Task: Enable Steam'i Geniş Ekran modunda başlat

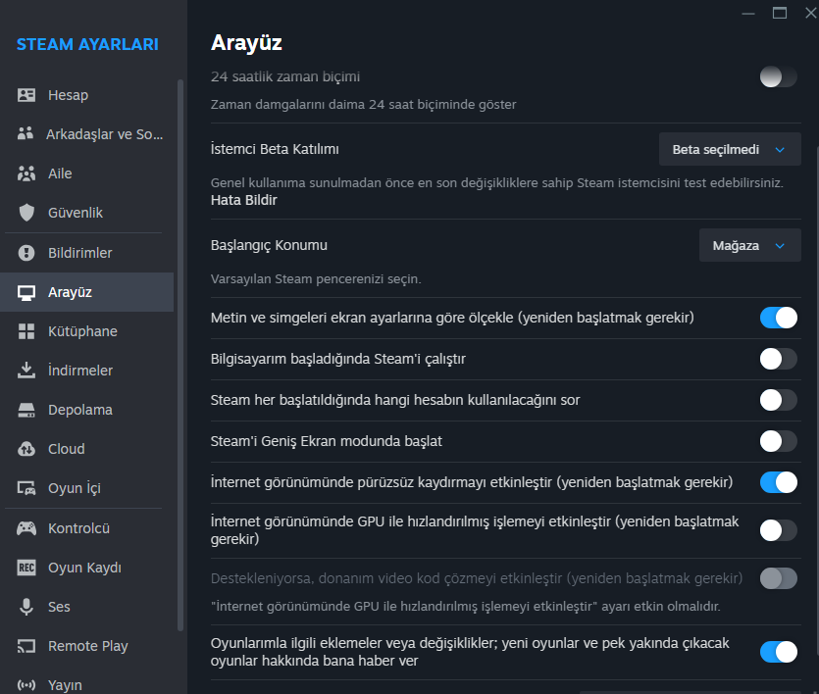Action: click(778, 441)
